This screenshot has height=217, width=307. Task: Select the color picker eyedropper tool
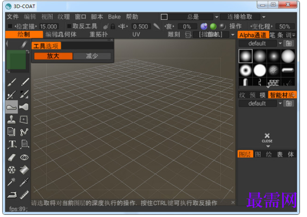click(x=24, y=182)
